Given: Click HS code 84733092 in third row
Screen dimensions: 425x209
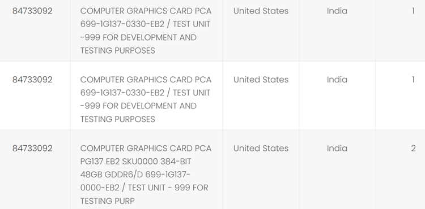Looking at the screenshot, I should (x=32, y=148).
